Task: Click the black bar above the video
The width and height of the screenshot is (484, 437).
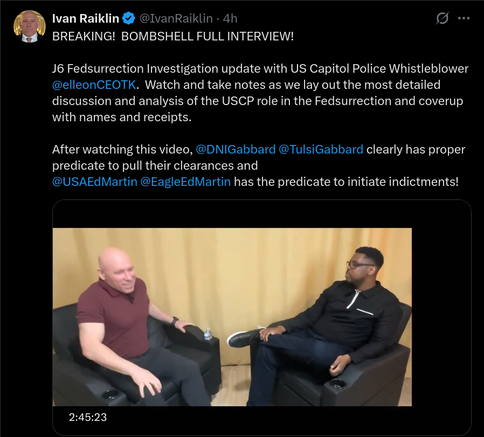Action: click(262, 214)
